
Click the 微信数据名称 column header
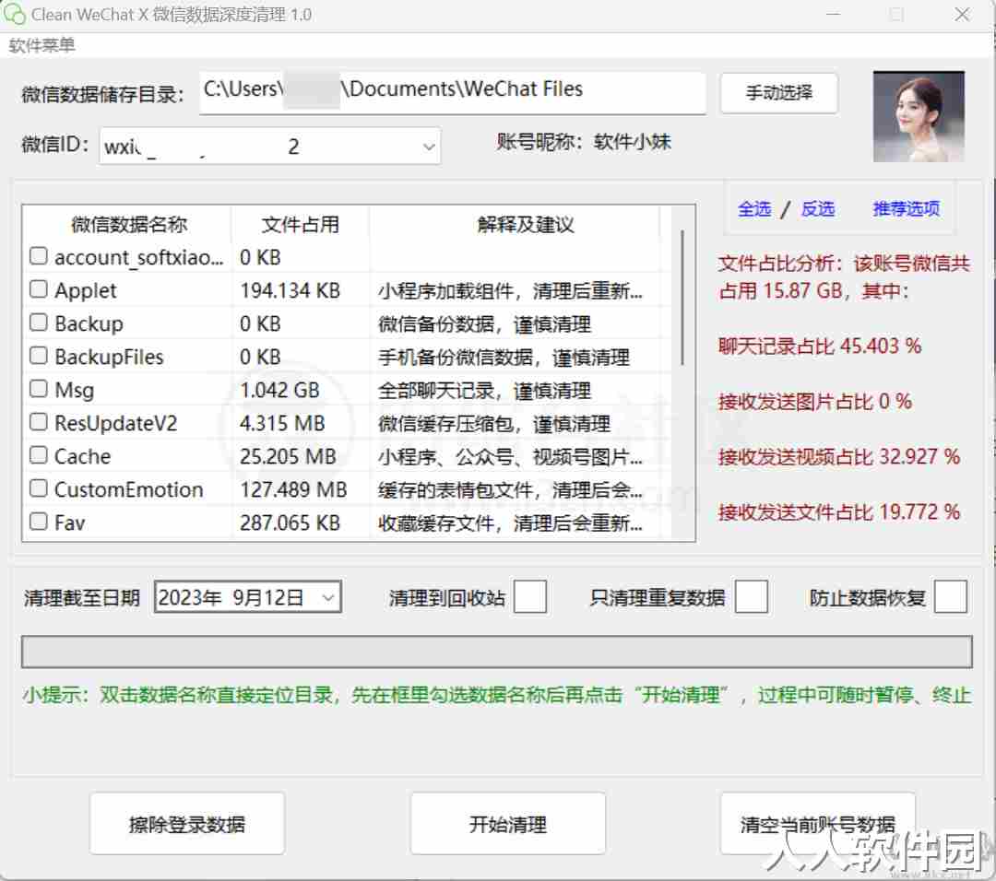[127, 224]
